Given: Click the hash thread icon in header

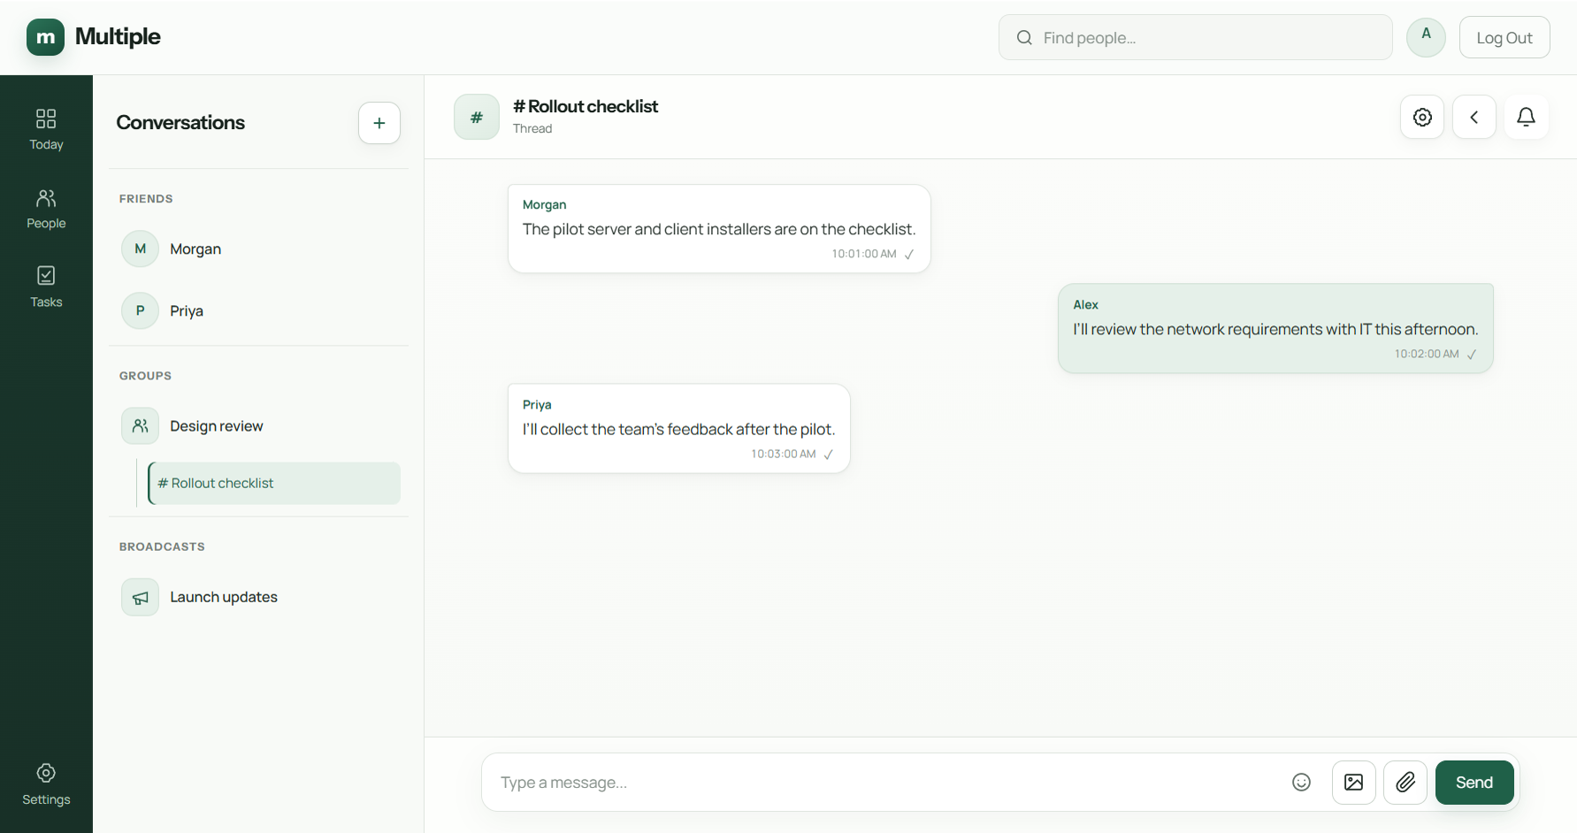Looking at the screenshot, I should point(477,117).
